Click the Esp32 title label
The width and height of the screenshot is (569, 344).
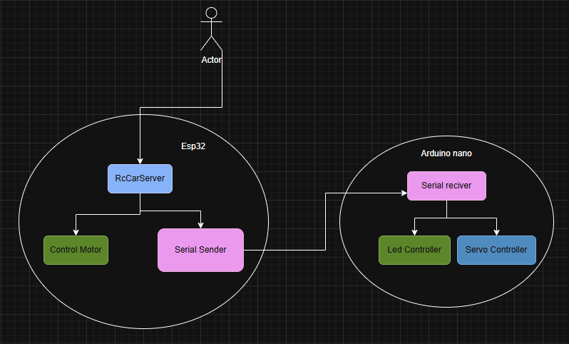[x=193, y=145]
